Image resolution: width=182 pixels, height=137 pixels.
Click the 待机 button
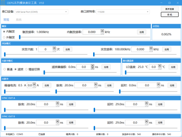click(x=170, y=15)
